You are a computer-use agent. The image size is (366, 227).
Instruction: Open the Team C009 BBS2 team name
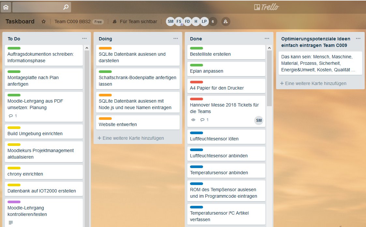[x=73, y=21]
